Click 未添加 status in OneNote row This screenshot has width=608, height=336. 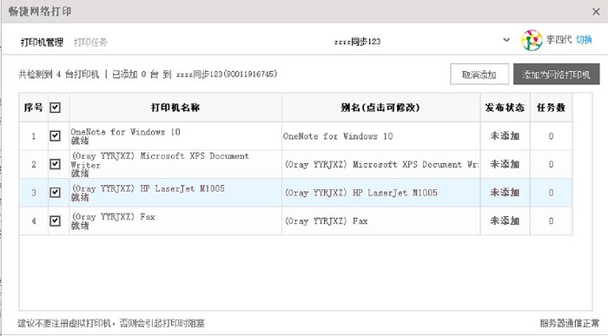(505, 136)
